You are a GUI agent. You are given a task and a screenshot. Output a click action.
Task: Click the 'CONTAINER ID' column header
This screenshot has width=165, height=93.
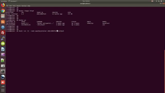pos(10,22)
